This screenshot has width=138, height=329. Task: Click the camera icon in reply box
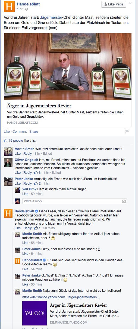(x=124, y=201)
